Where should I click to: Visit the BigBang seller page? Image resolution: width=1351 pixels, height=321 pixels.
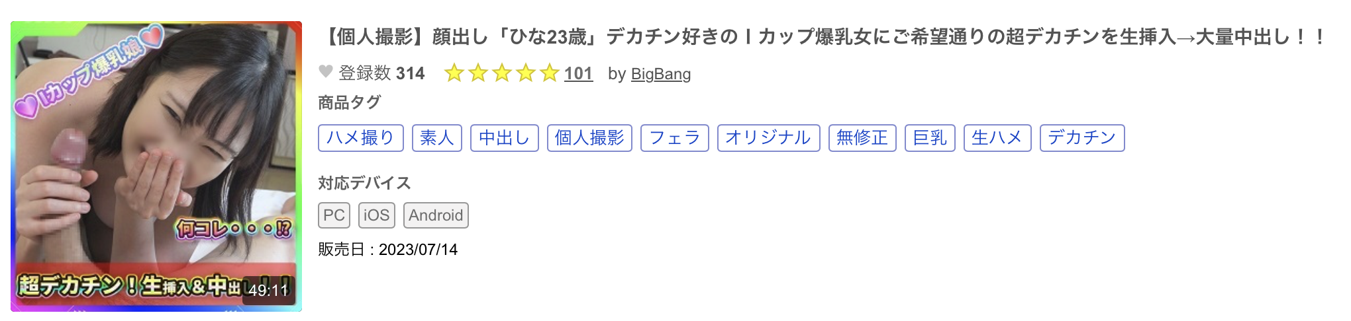[660, 74]
